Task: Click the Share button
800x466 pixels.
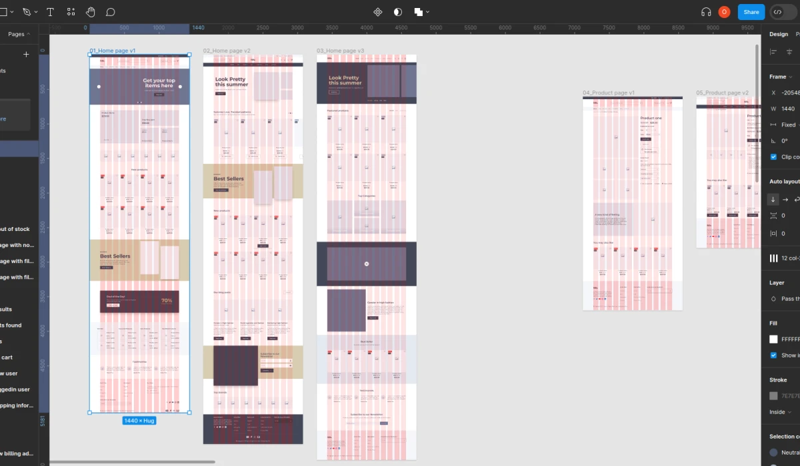Action: (751, 11)
